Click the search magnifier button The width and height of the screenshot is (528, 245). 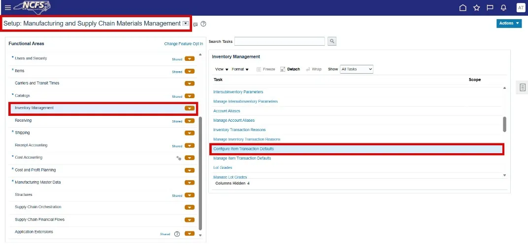[x=332, y=41]
